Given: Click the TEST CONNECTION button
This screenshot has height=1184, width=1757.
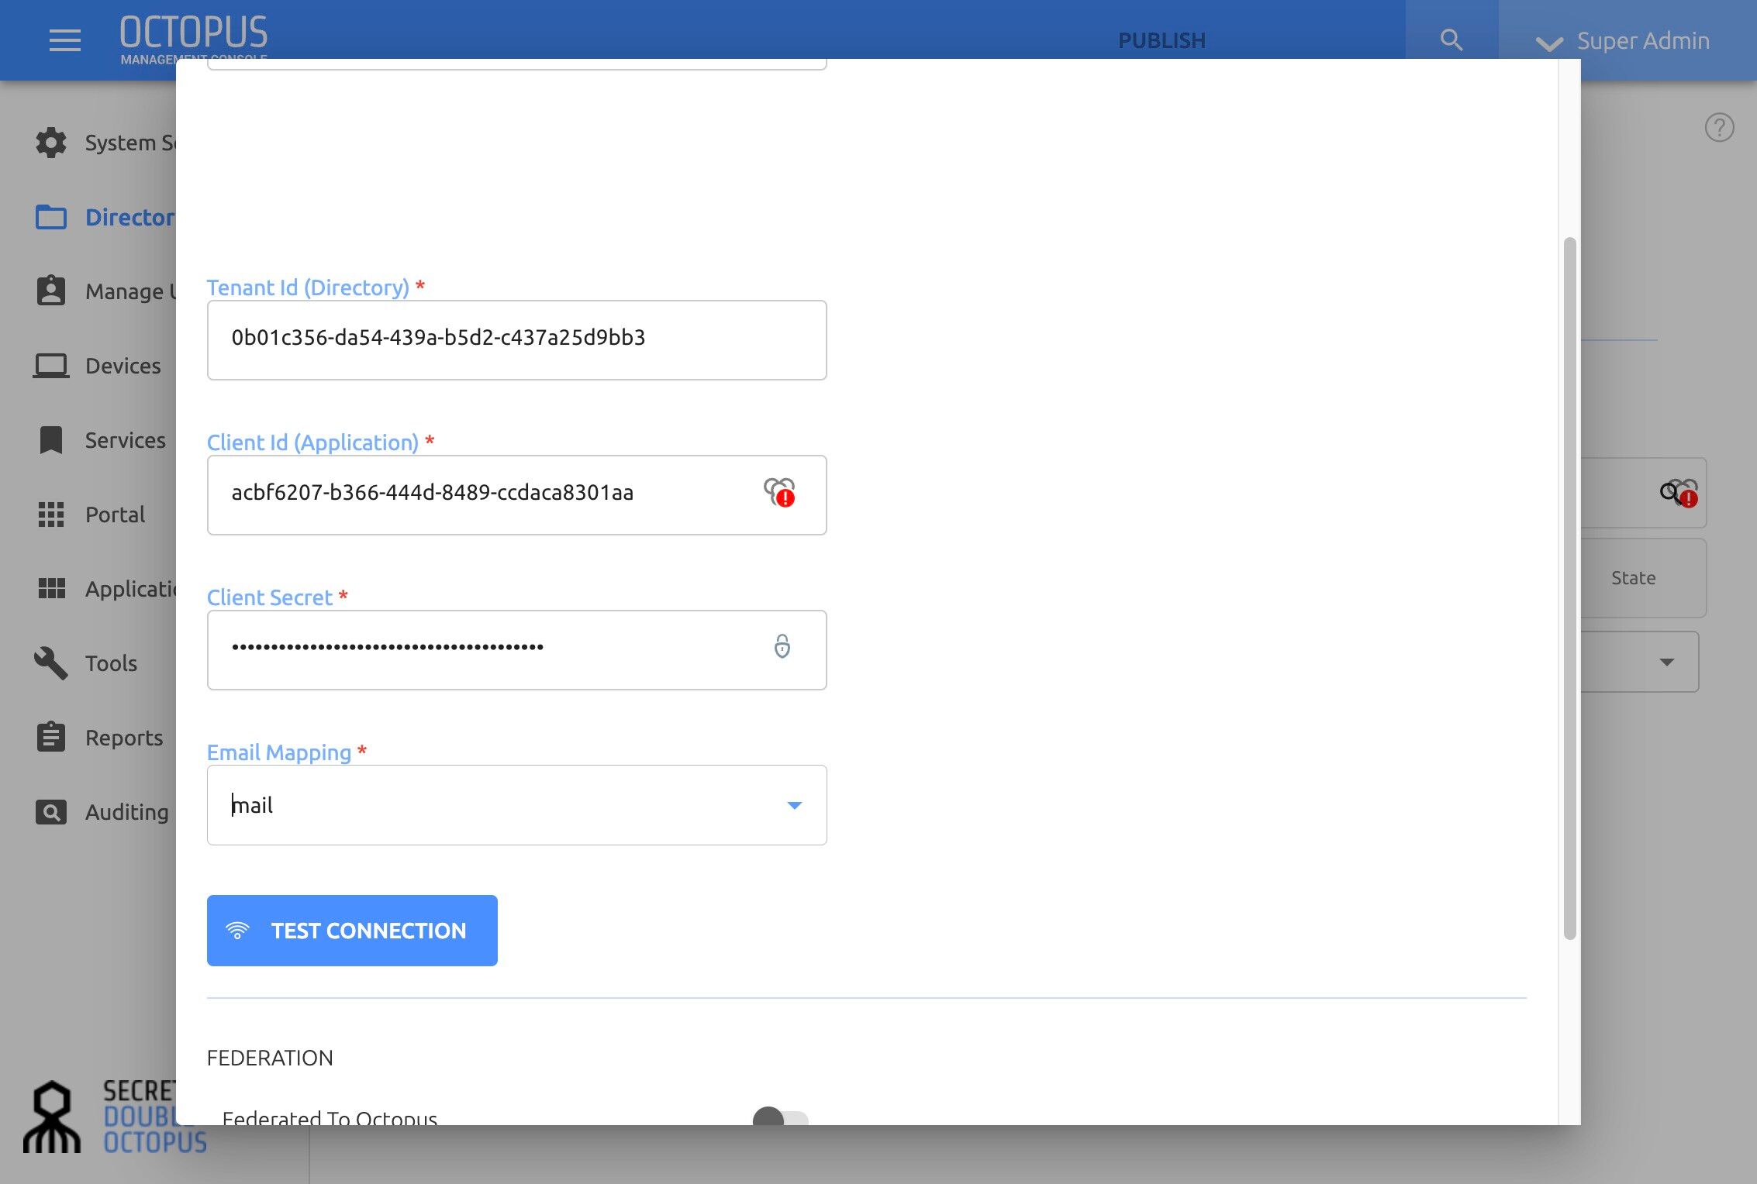Looking at the screenshot, I should tap(352, 931).
